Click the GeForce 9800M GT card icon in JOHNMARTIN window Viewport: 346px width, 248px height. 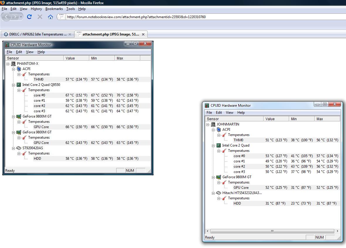pyautogui.click(x=219, y=177)
